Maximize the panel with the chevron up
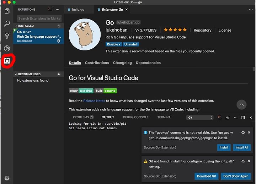Viewport: 256px width, 184px height. (235, 118)
